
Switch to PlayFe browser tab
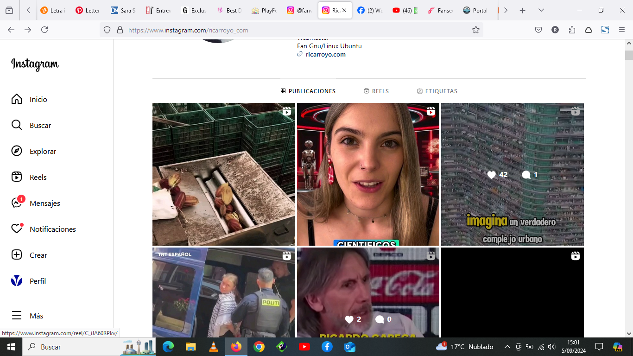coord(264,10)
